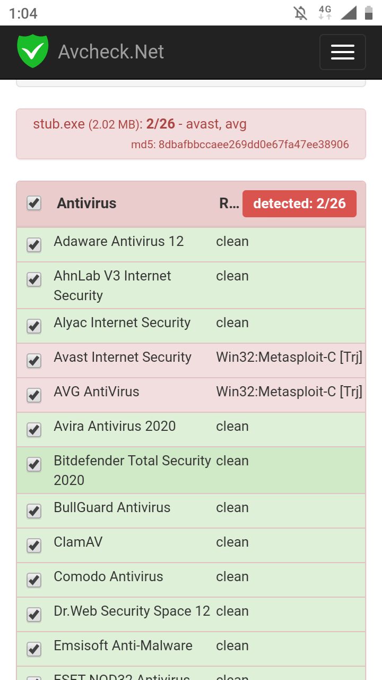Tap the 4G network status icon

[325, 13]
